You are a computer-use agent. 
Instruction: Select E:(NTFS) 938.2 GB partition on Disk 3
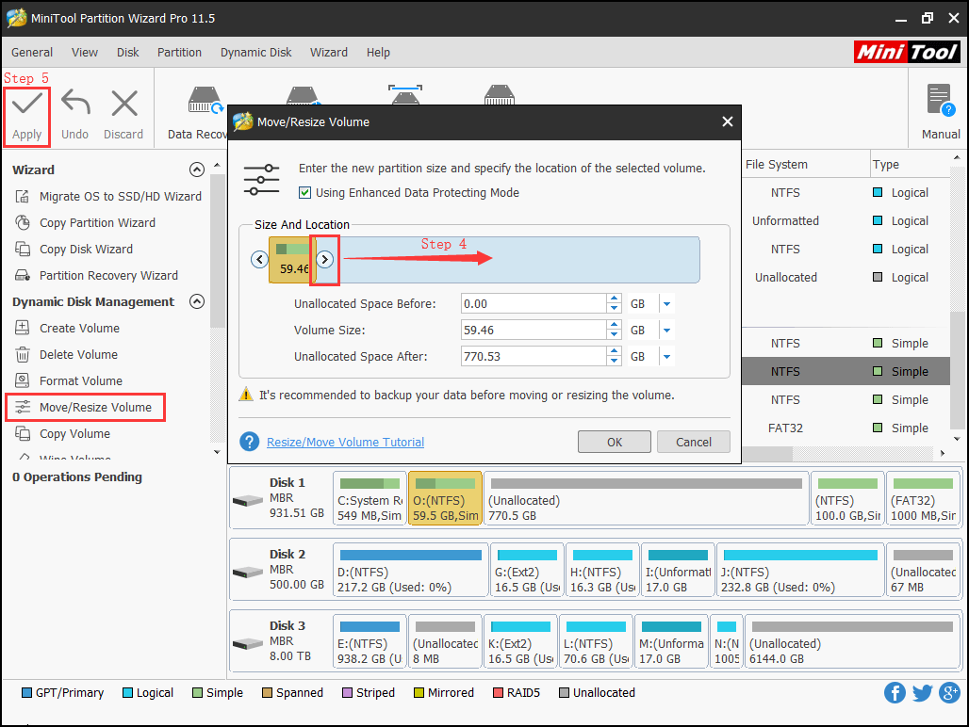[370, 642]
